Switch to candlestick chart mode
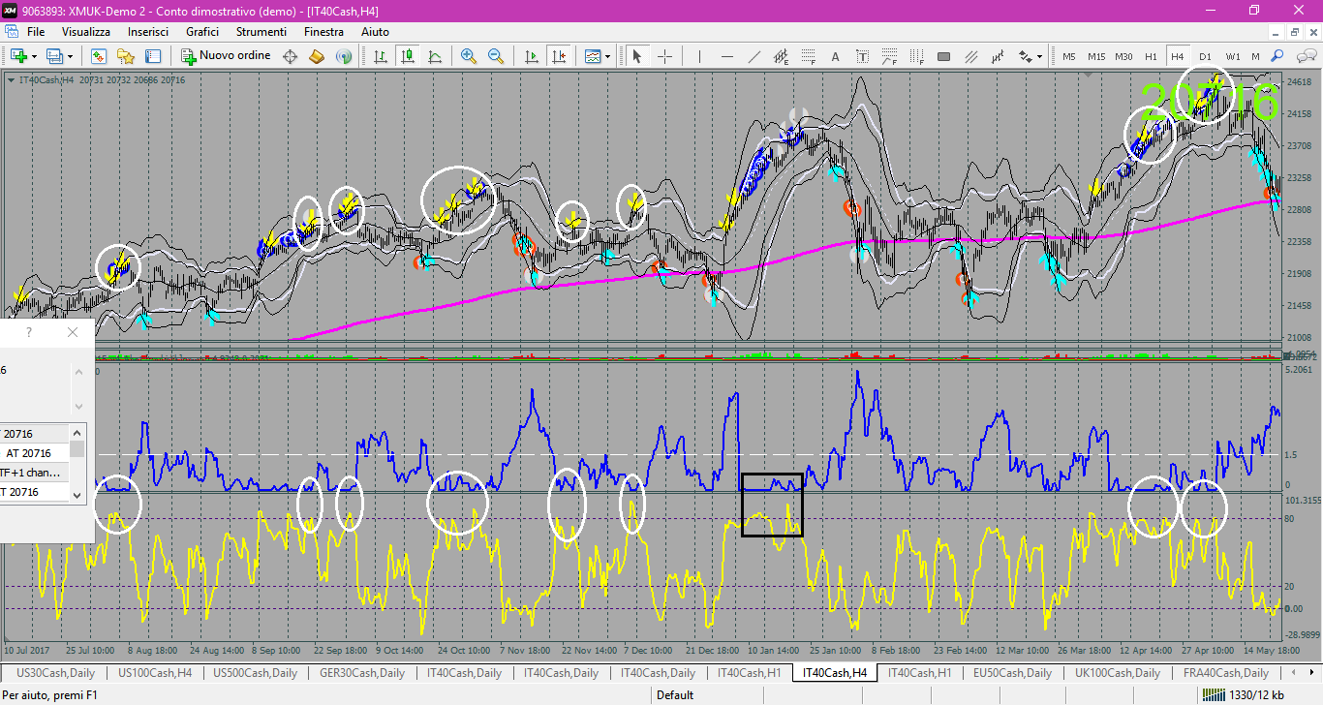Image resolution: width=1323 pixels, height=705 pixels. pyautogui.click(x=408, y=56)
